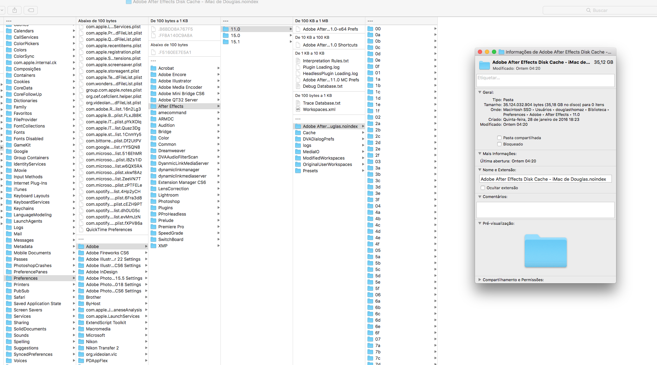This screenshot has height=365, width=657.
Task: Open the Preferences folder icon in Library
Action: point(9,278)
